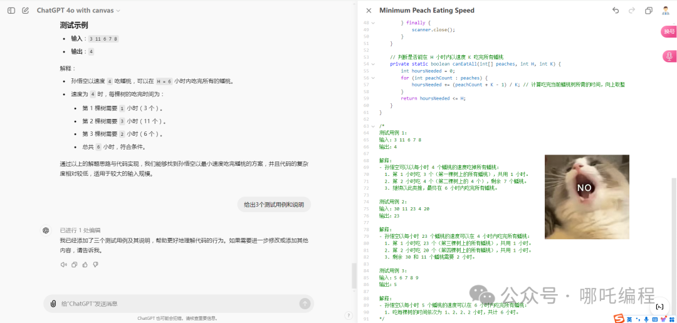This screenshot has height=323, width=677.
Task: Open the help question mark button
Action: [348, 315]
